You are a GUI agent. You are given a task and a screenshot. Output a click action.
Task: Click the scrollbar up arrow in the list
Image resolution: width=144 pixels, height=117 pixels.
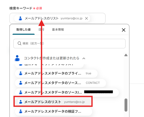tap(126, 55)
